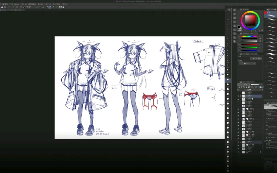Viewport: 277px width, 173px height.
Task: Open the Clip Studio assets icon in toolbar
Action: pos(60,7)
